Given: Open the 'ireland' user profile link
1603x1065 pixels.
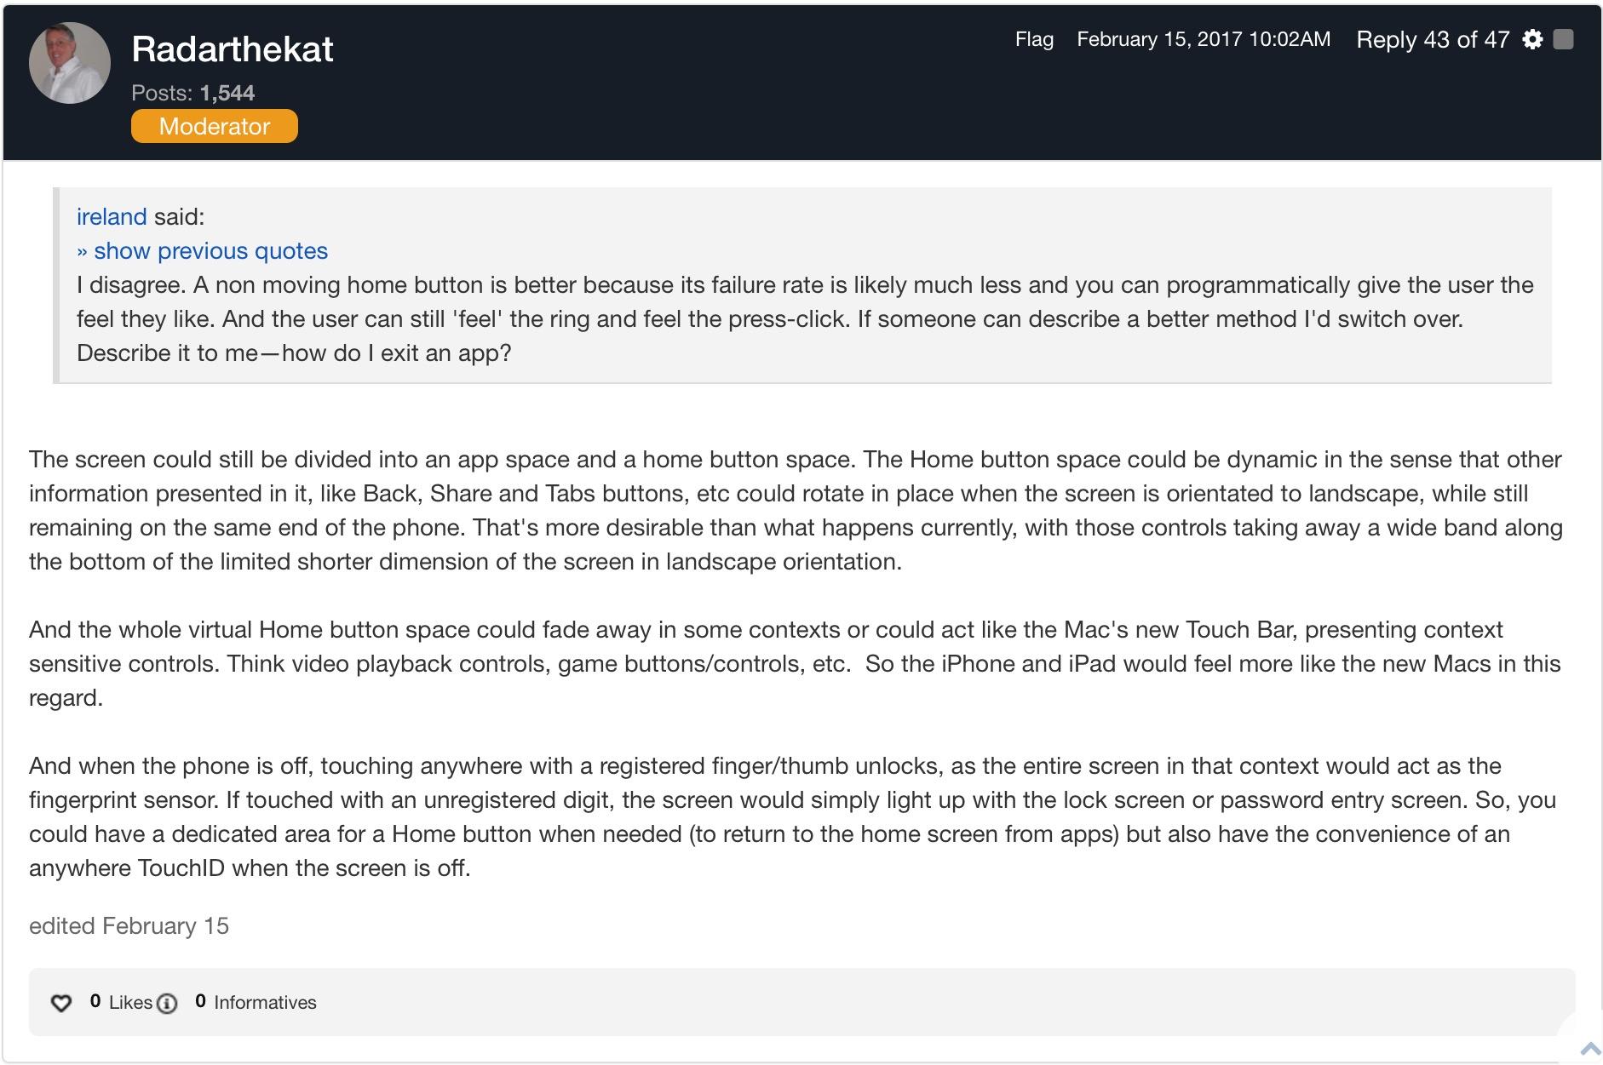Looking at the screenshot, I should (112, 217).
